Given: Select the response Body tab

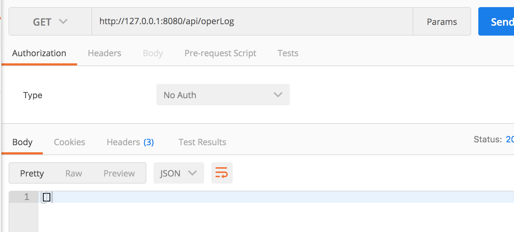Looking at the screenshot, I should [x=22, y=142].
